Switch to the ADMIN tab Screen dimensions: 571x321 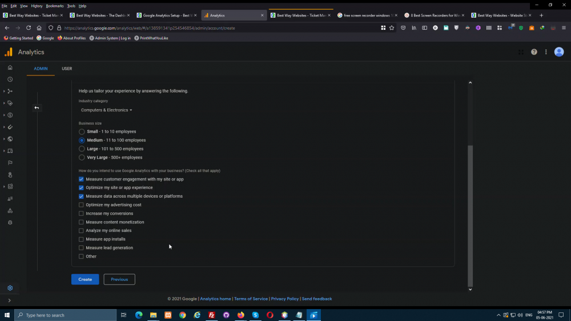coord(41,69)
